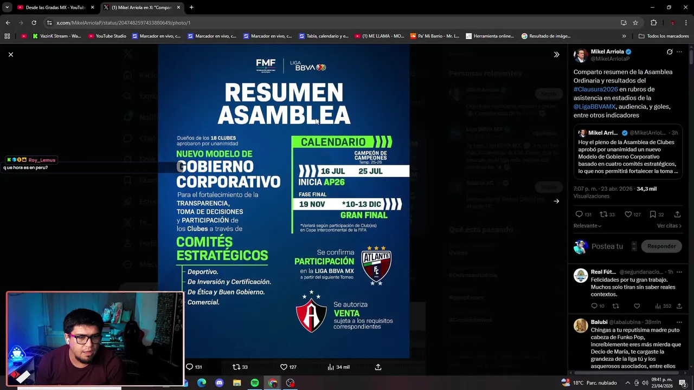Expand the Relevante sort dropdown
Screen dimensions: 694x390
(587, 225)
